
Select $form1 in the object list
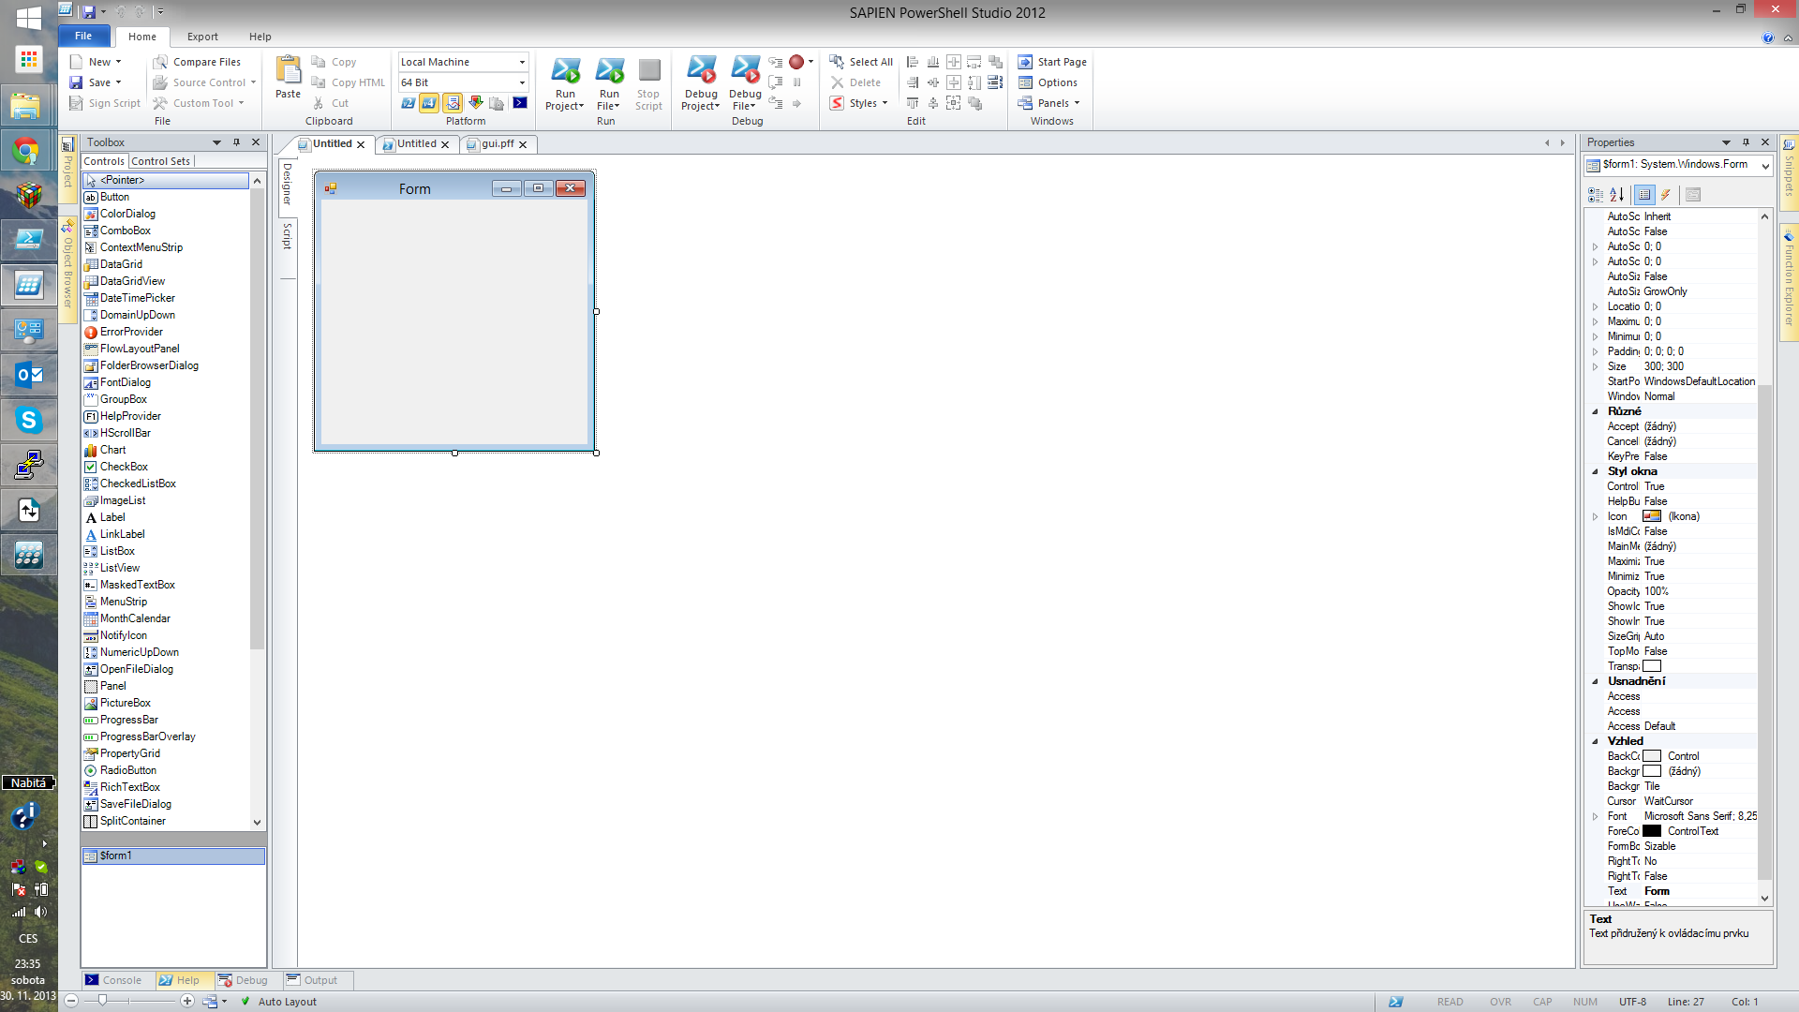(x=173, y=856)
